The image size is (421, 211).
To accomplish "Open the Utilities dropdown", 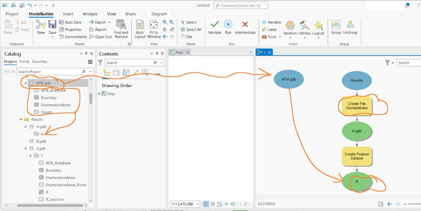I will (304, 29).
